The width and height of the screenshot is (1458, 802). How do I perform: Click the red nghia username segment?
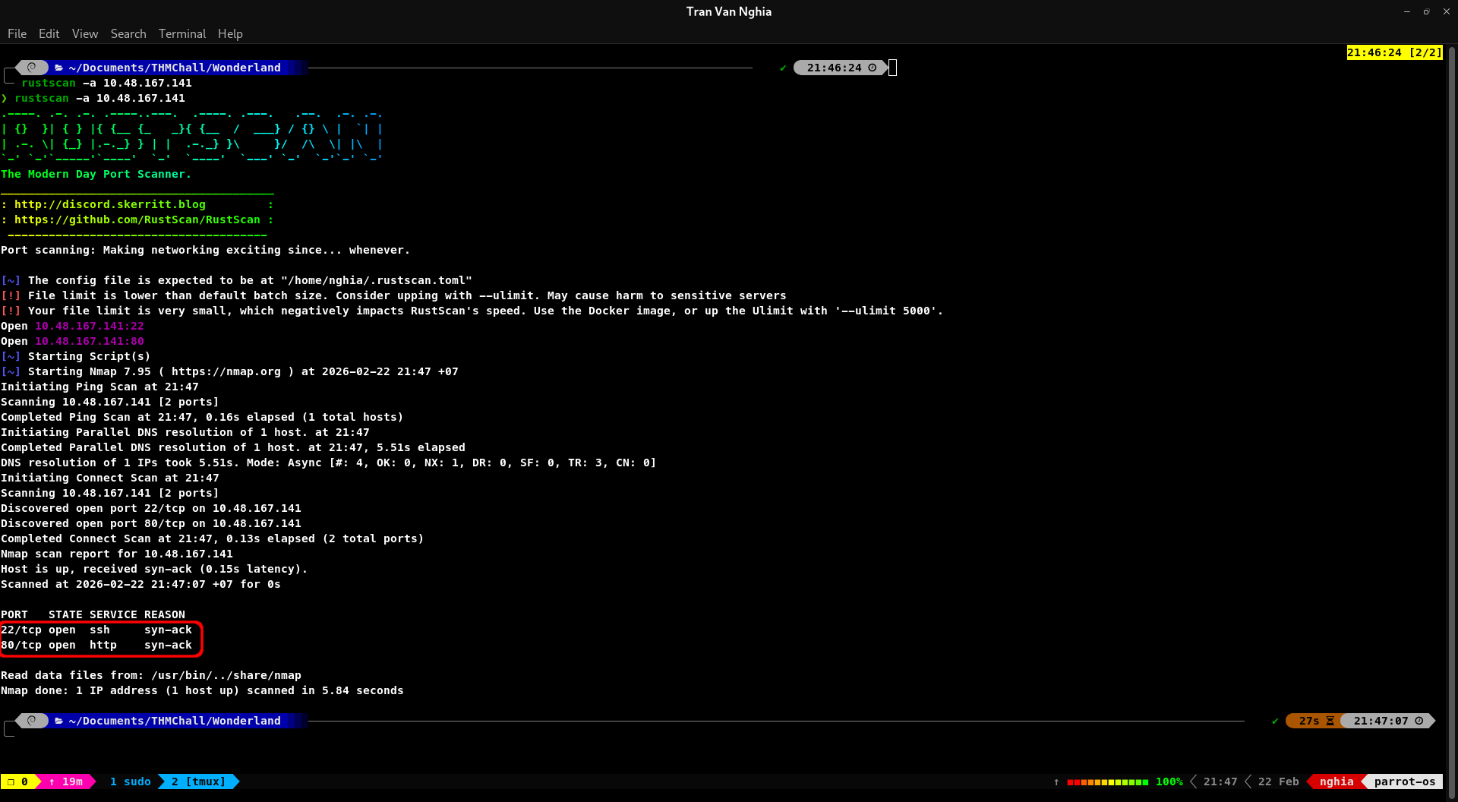(x=1336, y=781)
